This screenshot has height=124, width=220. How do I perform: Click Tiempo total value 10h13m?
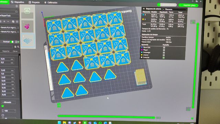[169, 42]
